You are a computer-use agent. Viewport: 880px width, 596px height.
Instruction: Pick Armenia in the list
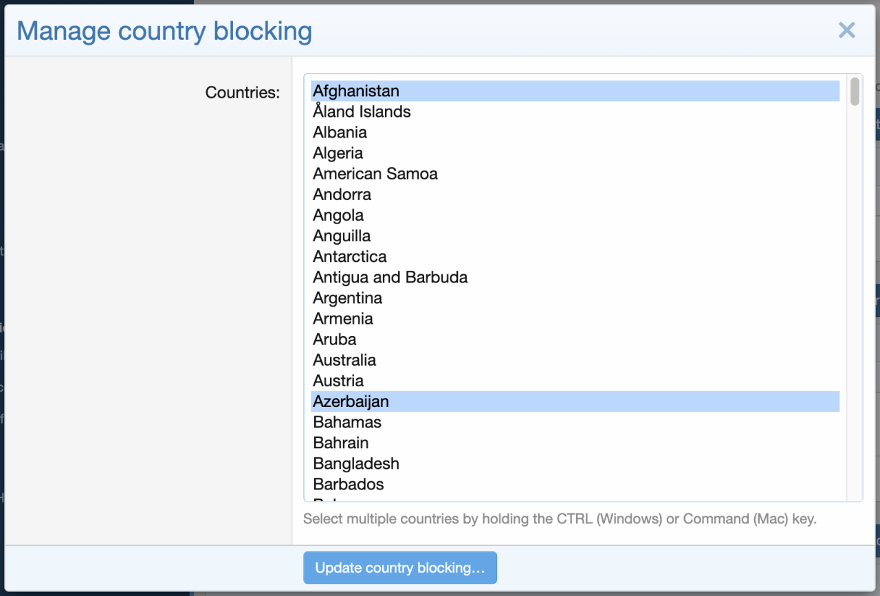pyautogui.click(x=342, y=318)
